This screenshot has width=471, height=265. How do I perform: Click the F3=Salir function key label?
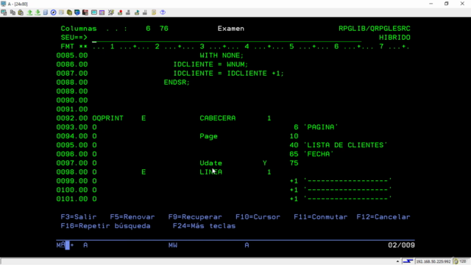tap(79, 217)
